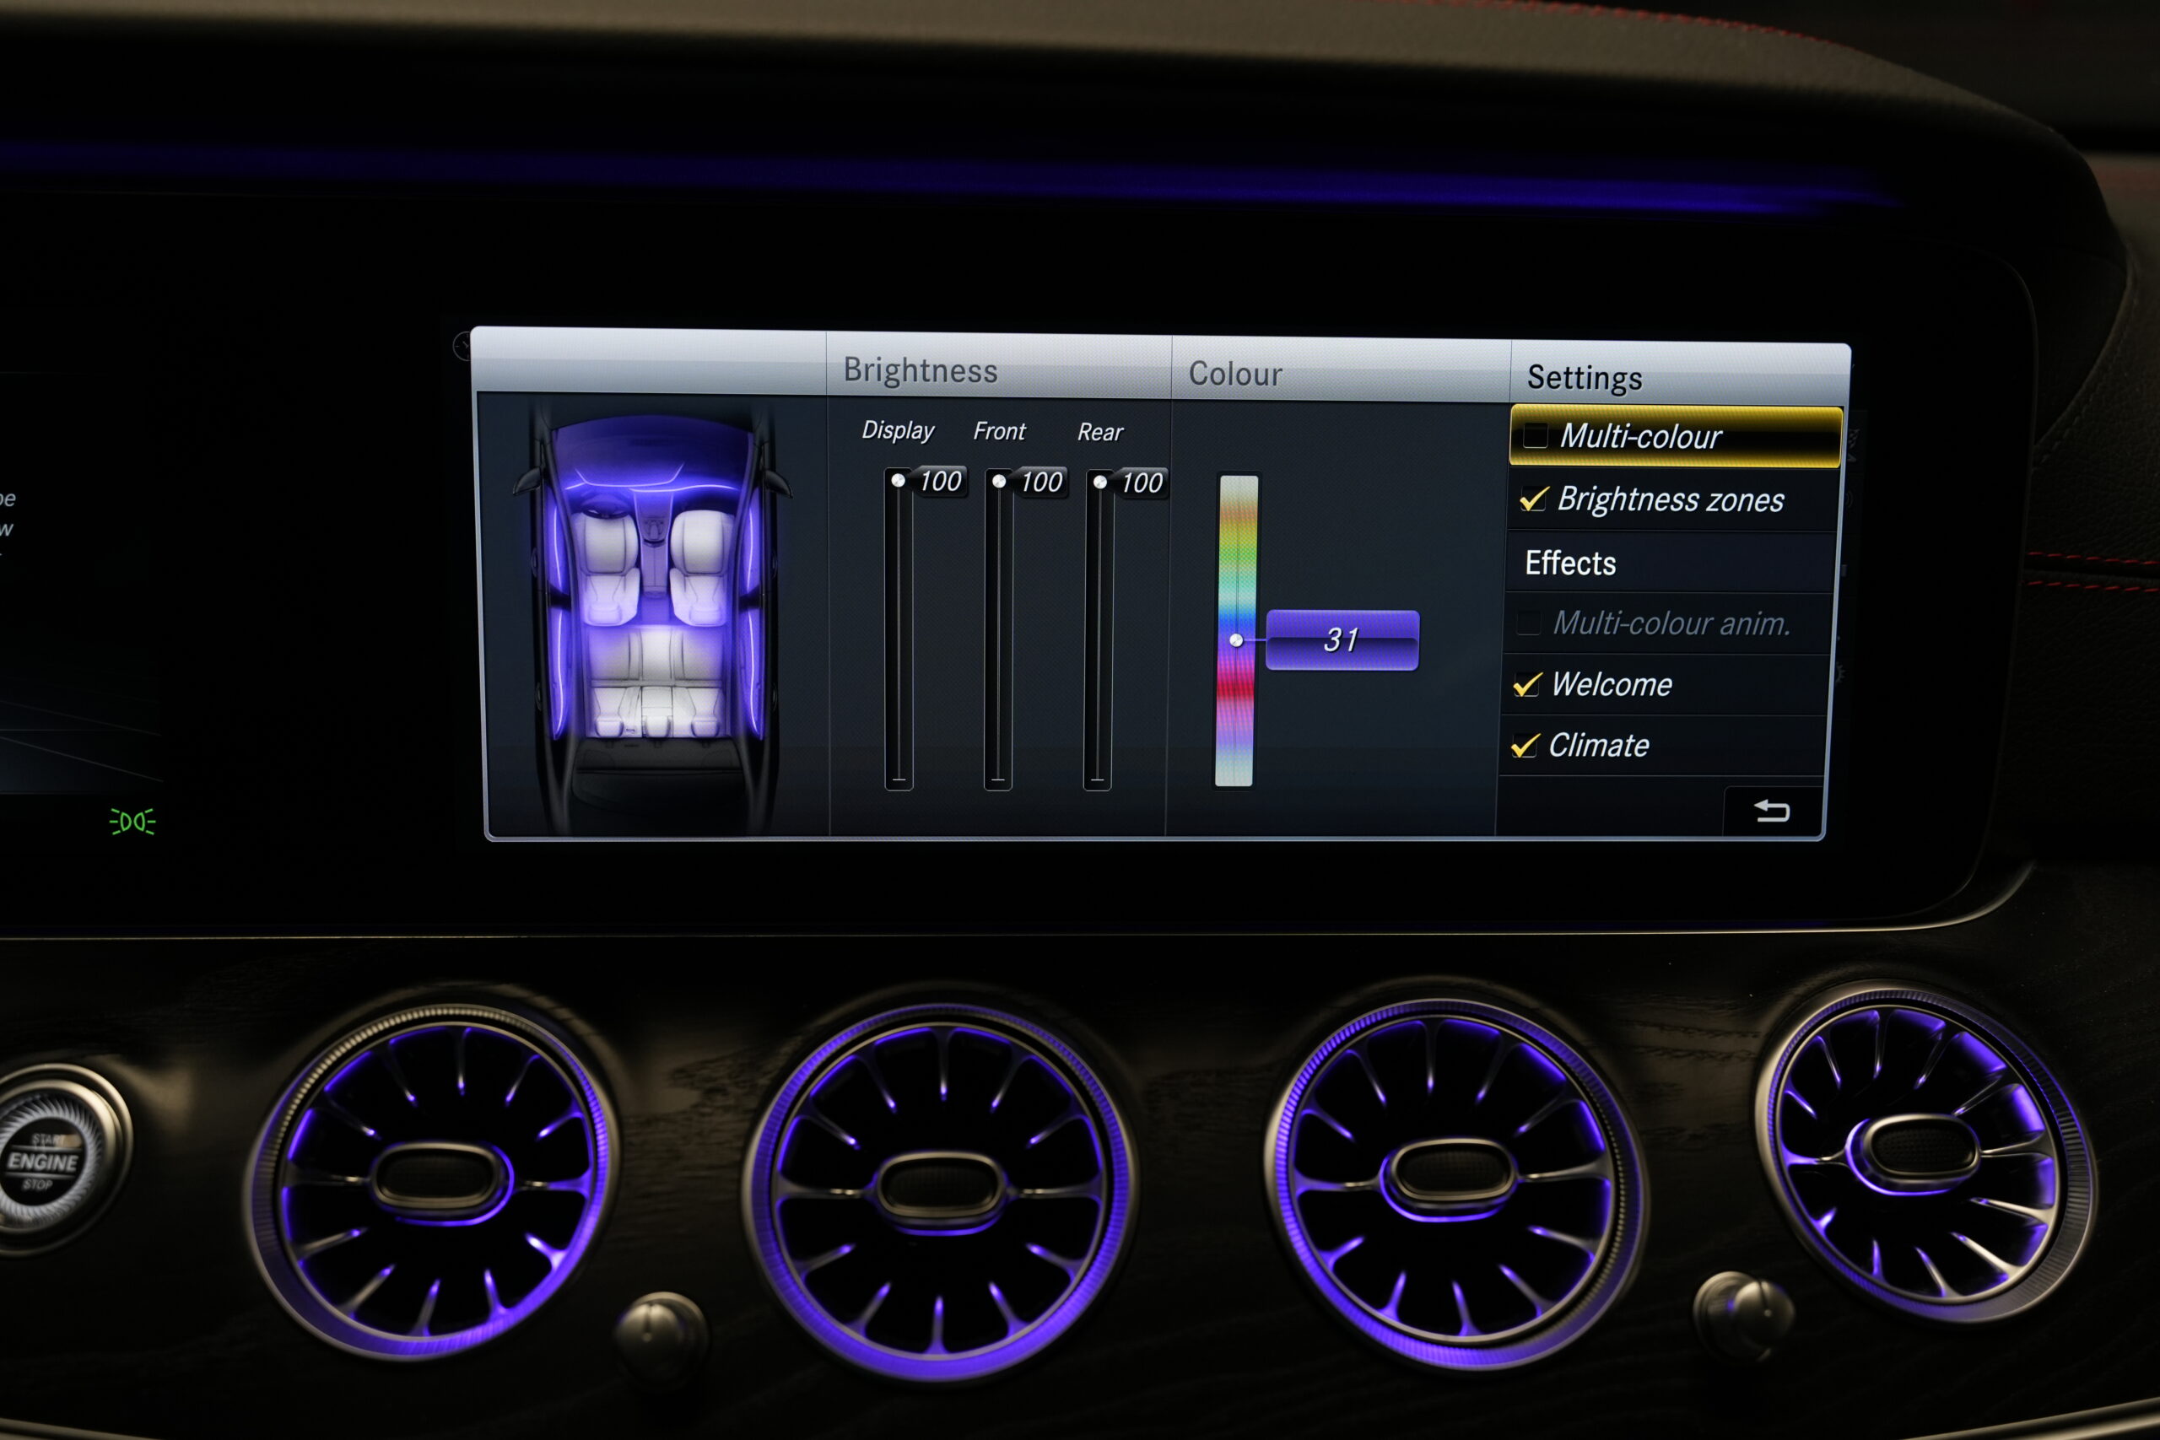Tap the back arrow icon
2160x1440 pixels.
click(1772, 811)
